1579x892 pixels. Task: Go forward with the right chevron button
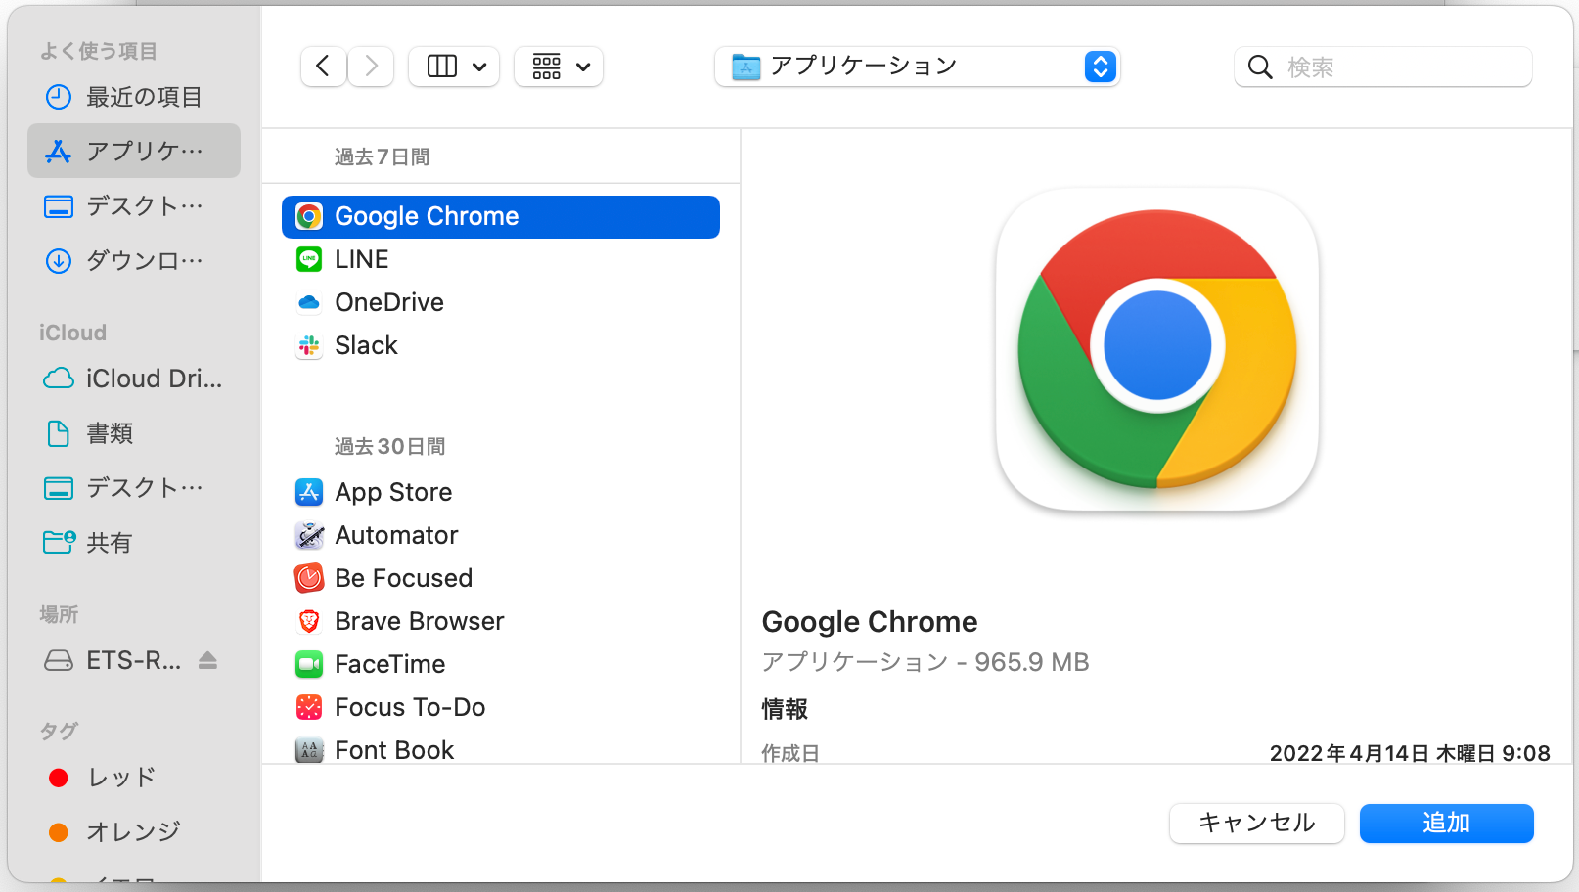(371, 67)
